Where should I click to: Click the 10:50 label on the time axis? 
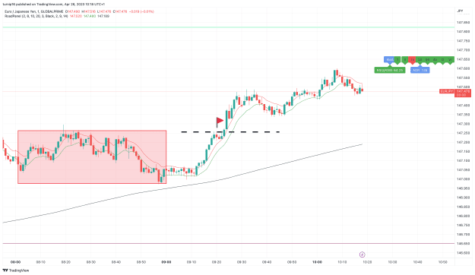coord(442,262)
